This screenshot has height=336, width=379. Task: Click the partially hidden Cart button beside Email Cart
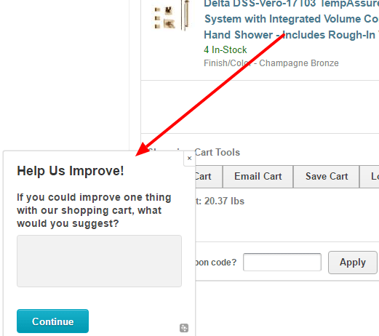[209, 177]
